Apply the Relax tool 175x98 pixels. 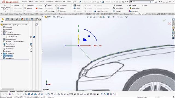coord(77,5)
